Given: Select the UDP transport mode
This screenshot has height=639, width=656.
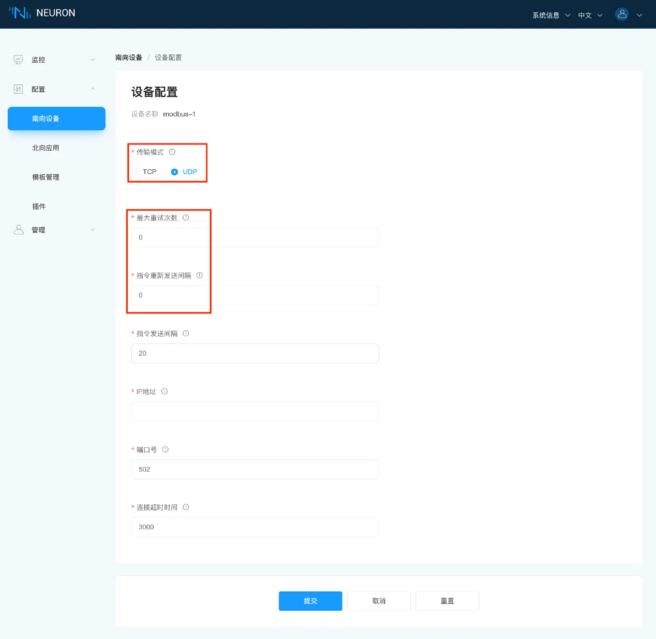Looking at the screenshot, I should (x=175, y=172).
